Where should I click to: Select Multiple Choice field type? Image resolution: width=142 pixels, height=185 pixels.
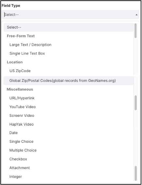68,150
